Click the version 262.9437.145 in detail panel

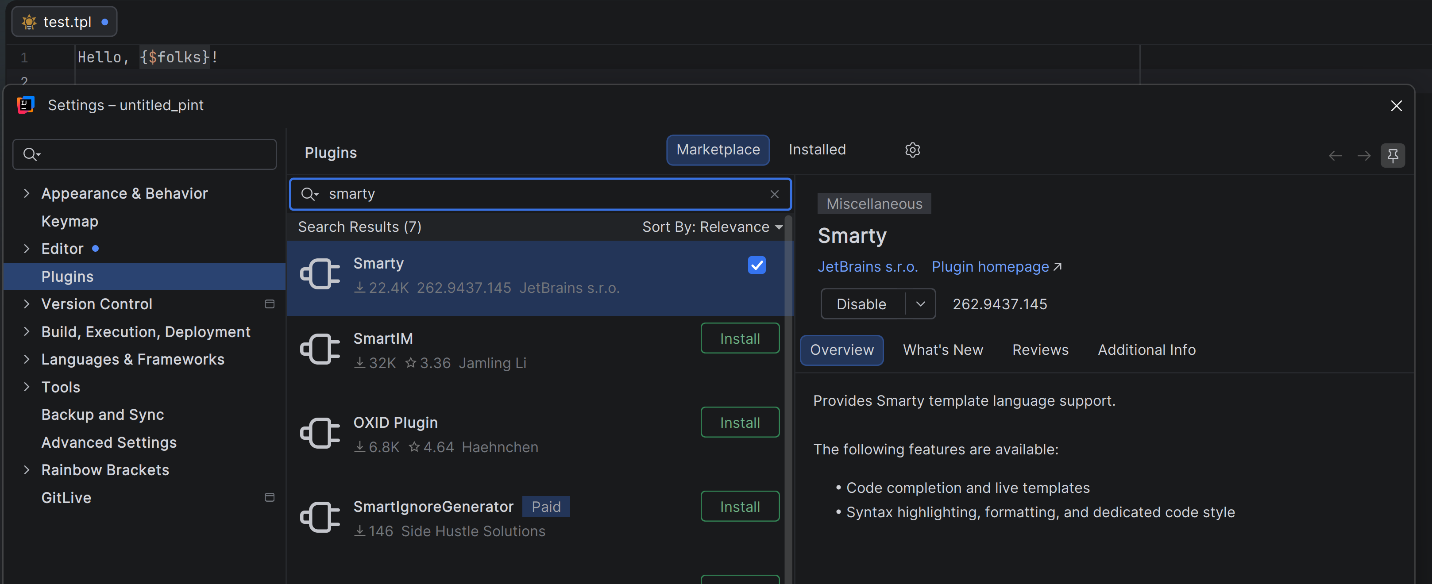pos(1000,304)
